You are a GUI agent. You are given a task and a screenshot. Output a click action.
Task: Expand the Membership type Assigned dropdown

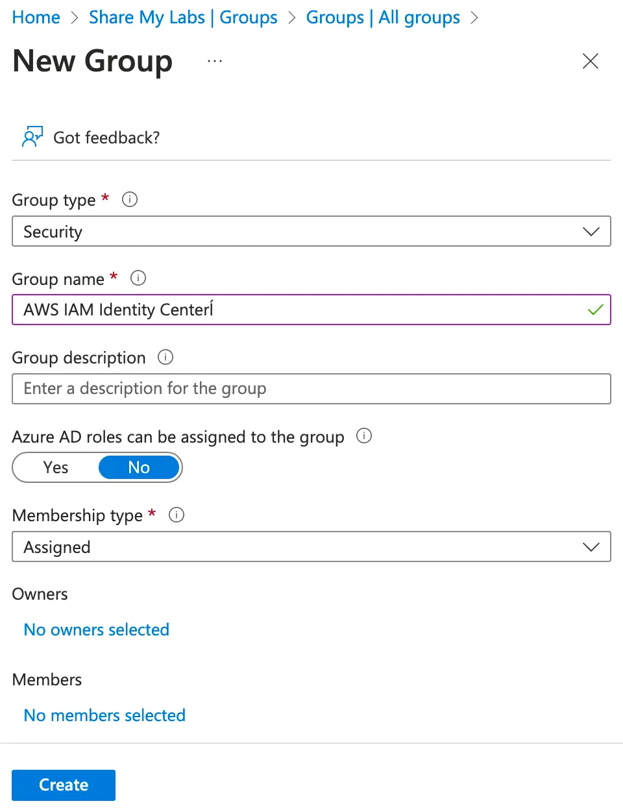pos(311,547)
